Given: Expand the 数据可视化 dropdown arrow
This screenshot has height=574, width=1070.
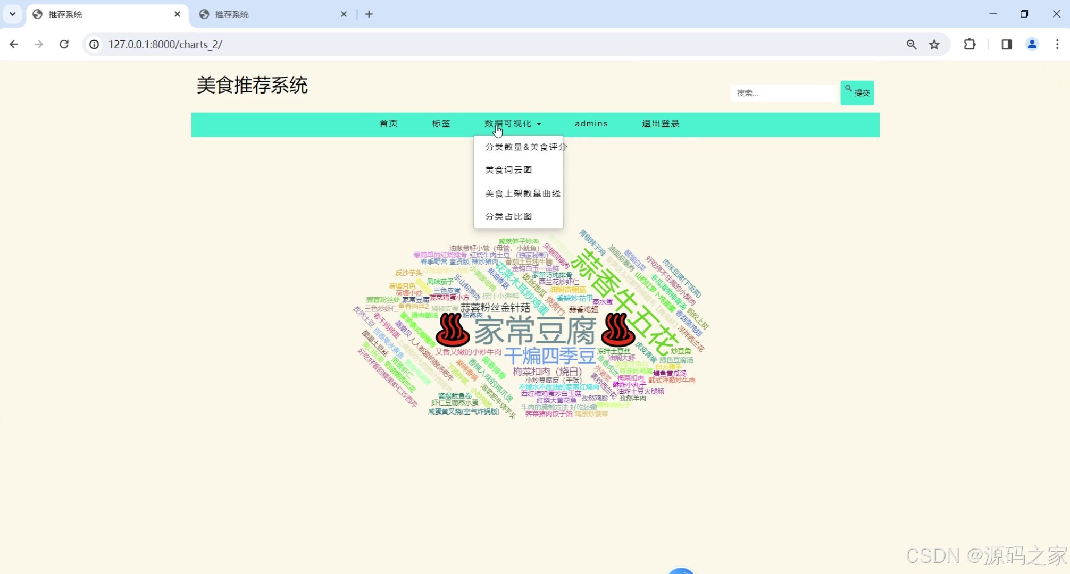Looking at the screenshot, I should (540, 124).
